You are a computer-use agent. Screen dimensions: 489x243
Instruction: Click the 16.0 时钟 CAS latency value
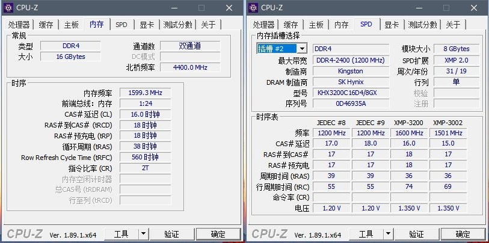(146, 114)
